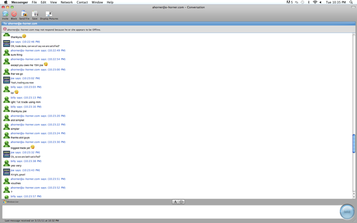Open the font formatting A button
Viewport: 357px width, 223px height.
[175, 202]
